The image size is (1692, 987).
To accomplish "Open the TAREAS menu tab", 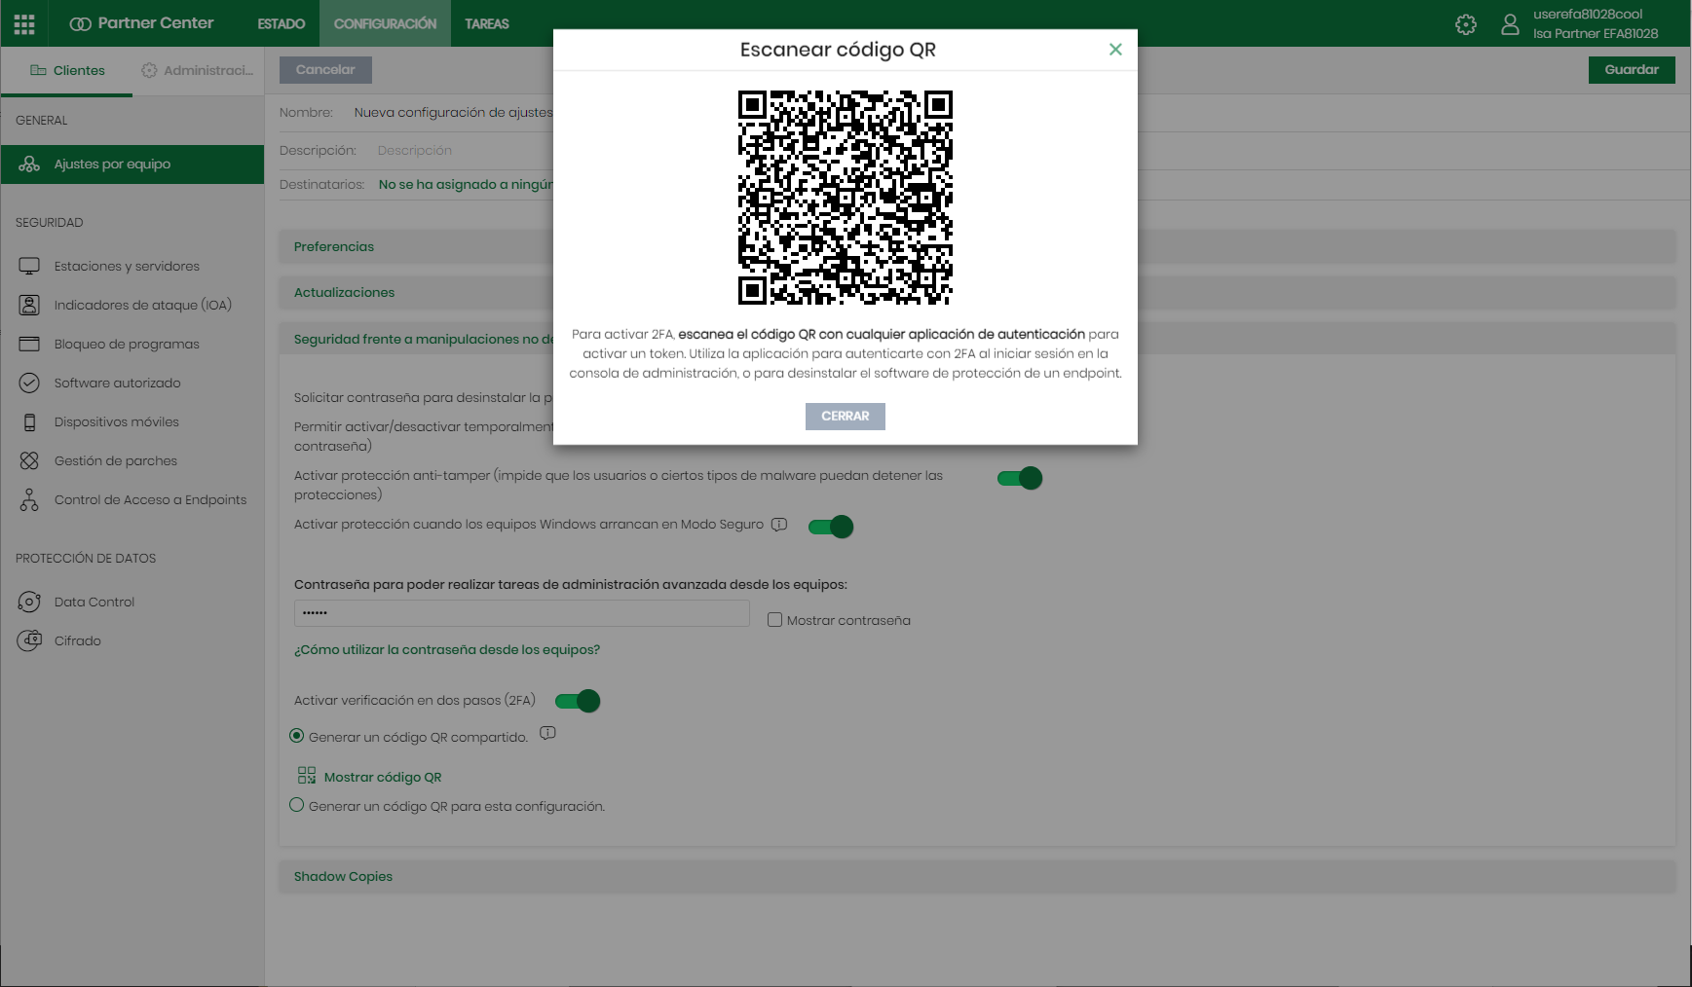I will 487,23.
